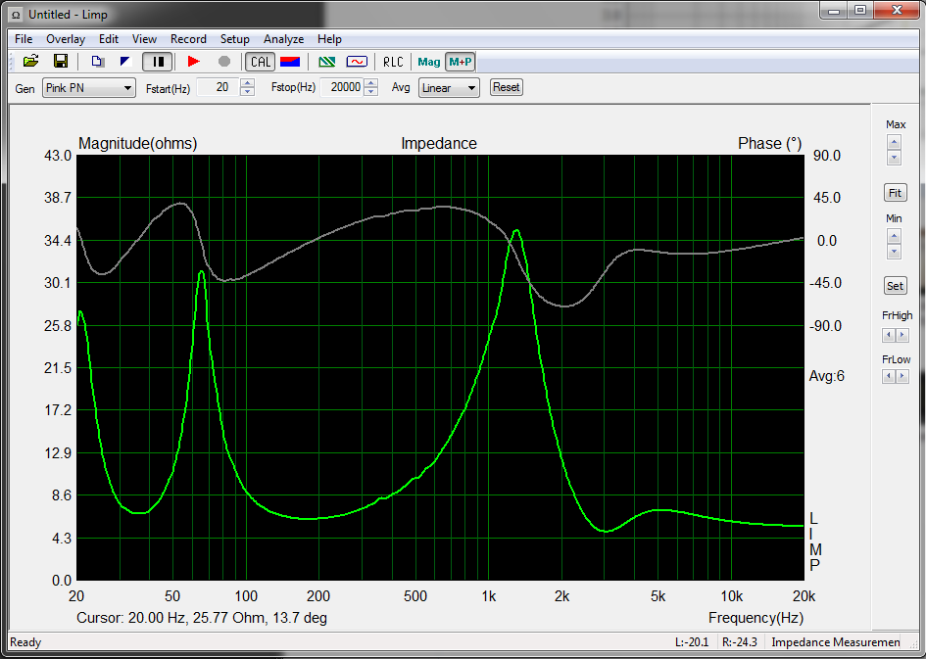926x659 pixels.
Task: Click the Fstart(Hz) value field
Action: (218, 87)
